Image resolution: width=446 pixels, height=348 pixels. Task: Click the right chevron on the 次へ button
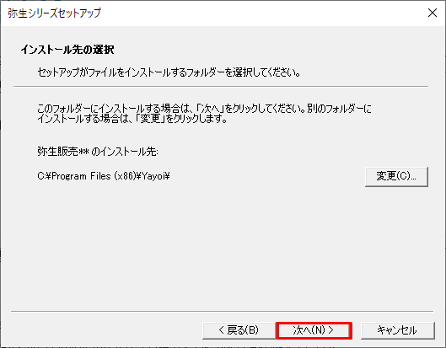pyautogui.click(x=330, y=330)
